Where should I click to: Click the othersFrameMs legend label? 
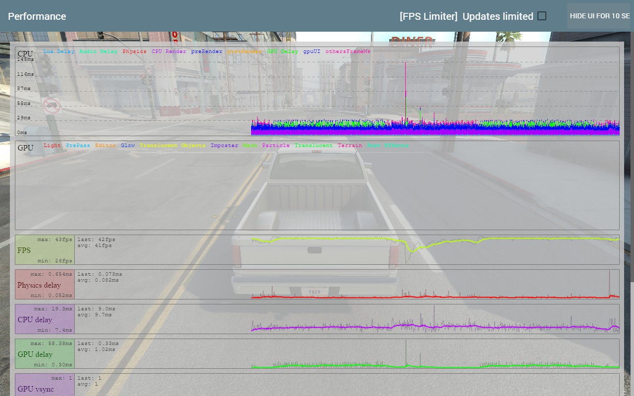tap(348, 51)
